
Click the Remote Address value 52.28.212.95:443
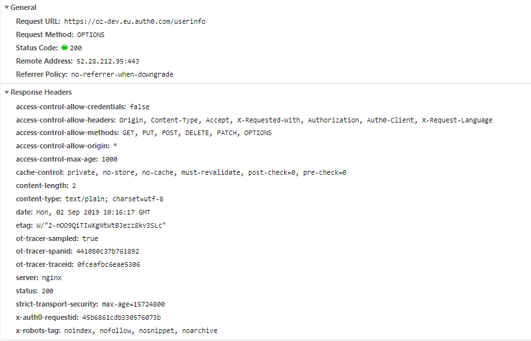(x=107, y=62)
